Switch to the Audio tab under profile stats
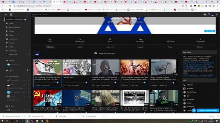Image resolution: width=220 pixels, height=123 pixels. coord(170,47)
